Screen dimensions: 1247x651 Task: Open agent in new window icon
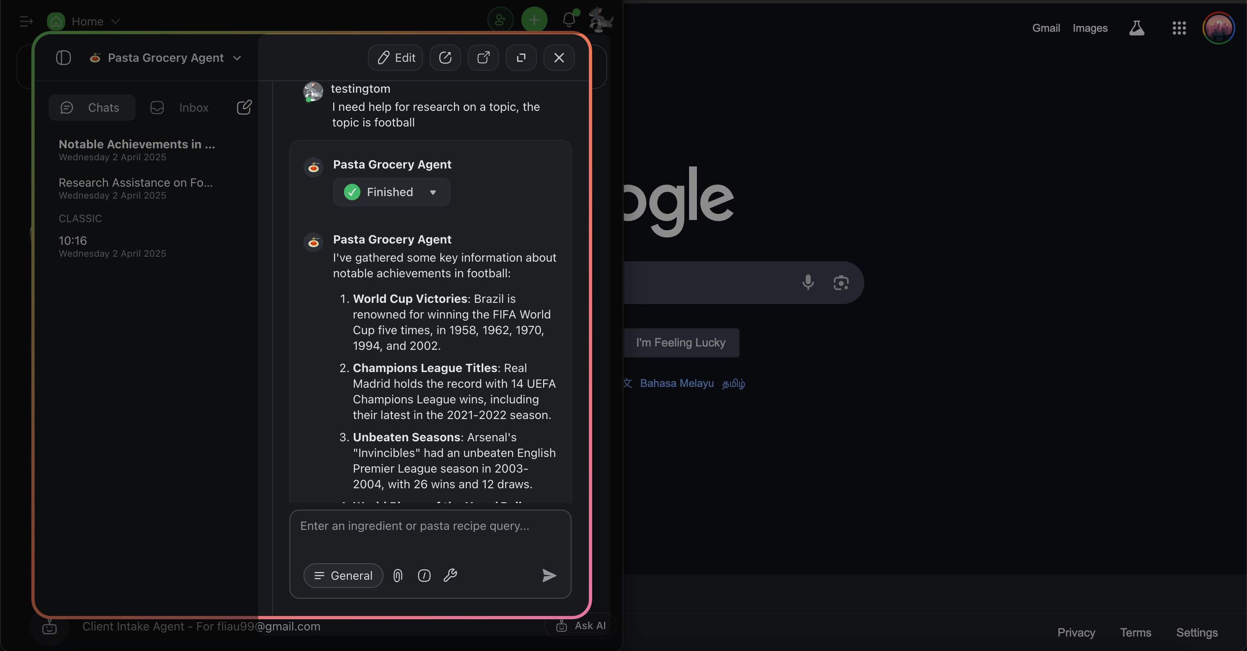[x=483, y=58]
